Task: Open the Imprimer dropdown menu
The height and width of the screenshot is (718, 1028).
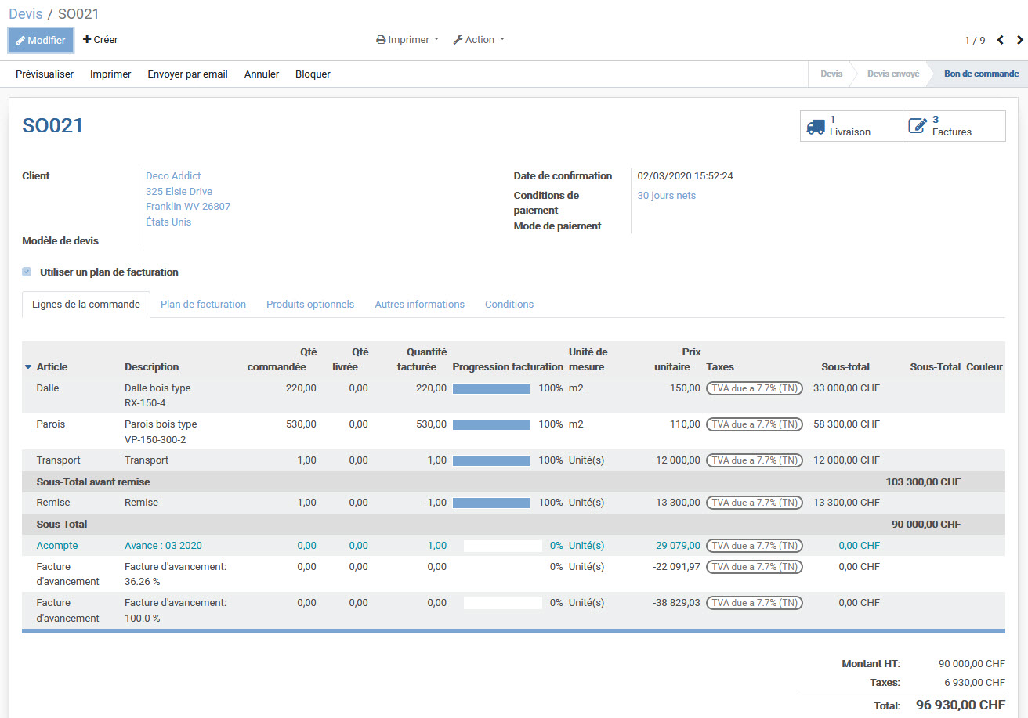Action: (407, 40)
